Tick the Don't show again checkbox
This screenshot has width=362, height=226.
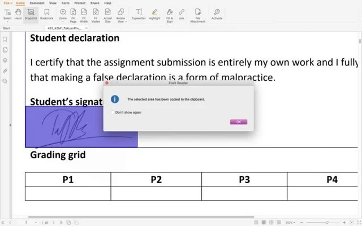(113, 112)
